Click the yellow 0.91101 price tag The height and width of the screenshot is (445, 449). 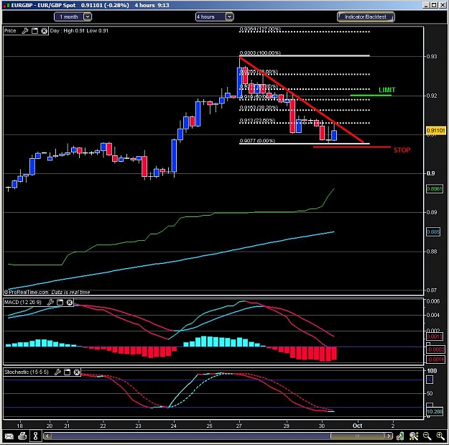pos(435,131)
